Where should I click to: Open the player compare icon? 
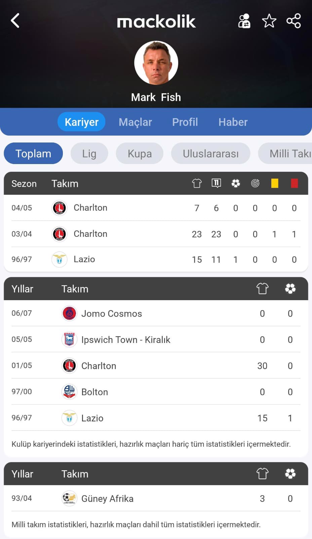click(244, 21)
